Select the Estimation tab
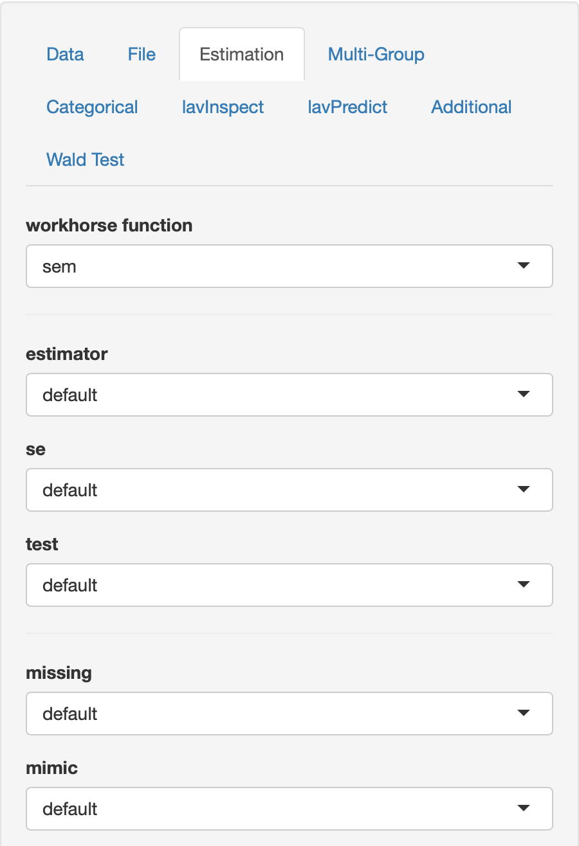The image size is (579, 846). pyautogui.click(x=241, y=55)
